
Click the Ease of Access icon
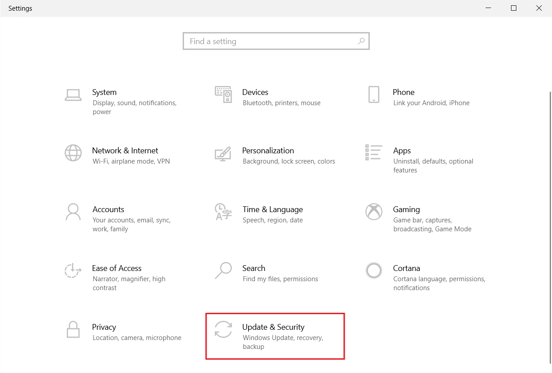[x=73, y=271]
